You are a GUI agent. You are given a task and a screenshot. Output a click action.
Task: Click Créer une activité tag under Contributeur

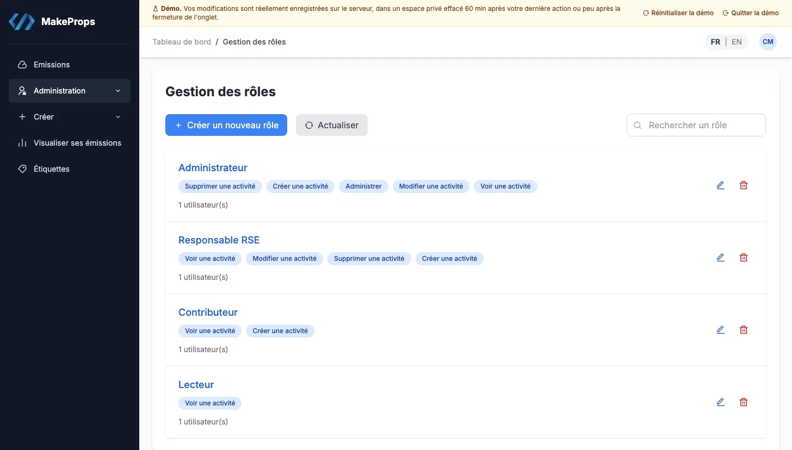pos(280,331)
